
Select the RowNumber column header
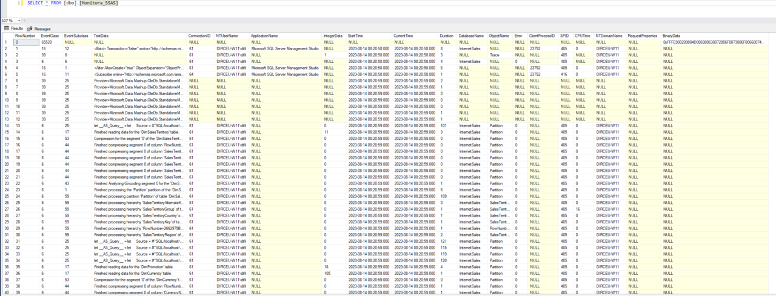tap(25, 36)
